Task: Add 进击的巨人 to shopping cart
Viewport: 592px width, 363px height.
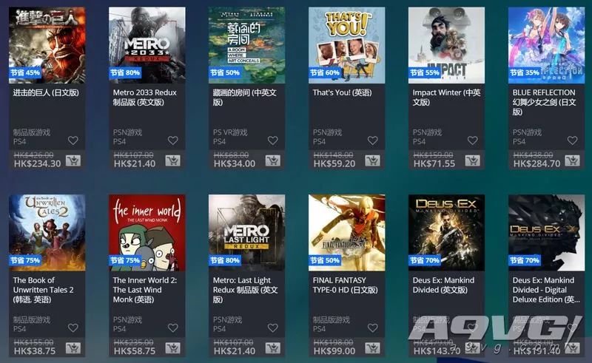Action: pos(73,160)
